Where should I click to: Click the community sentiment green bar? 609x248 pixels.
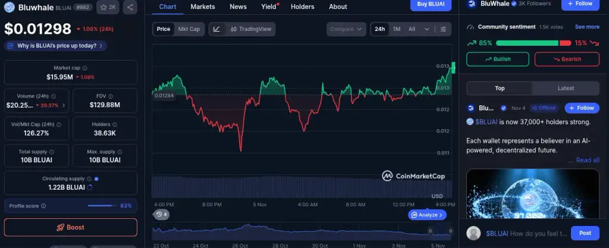(x=527, y=43)
